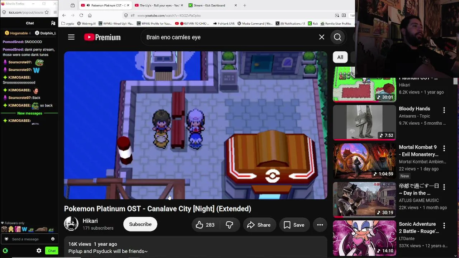459x258 pixels.
Task: Dislike the Canalave City video
Action: coord(229,225)
